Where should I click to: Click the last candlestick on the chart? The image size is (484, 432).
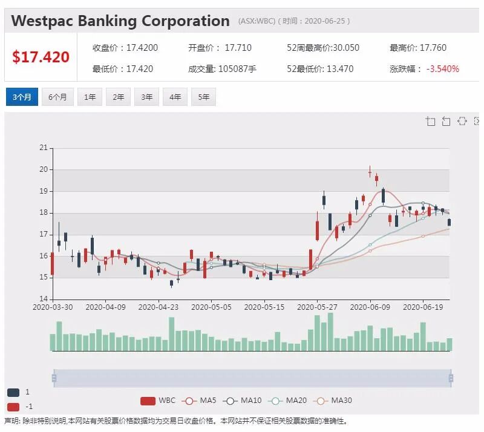click(x=449, y=222)
